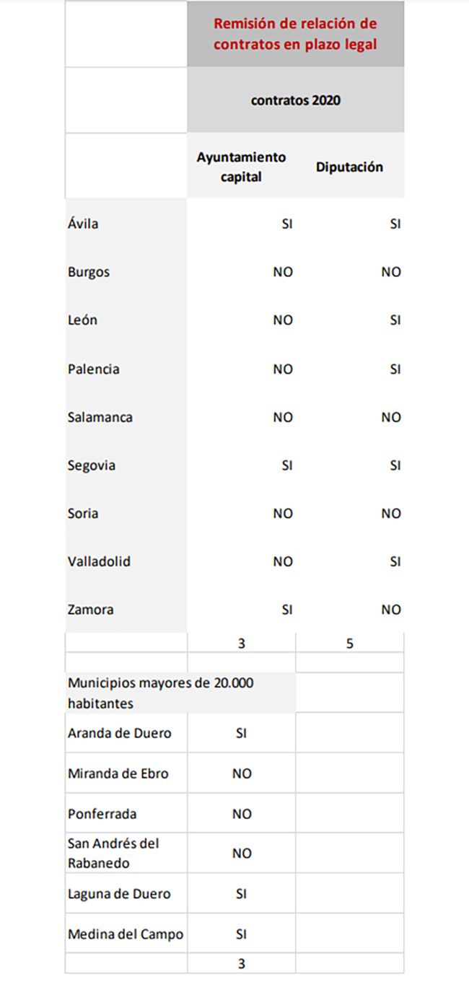The image size is (469, 987).
Task: Select the 'Zamora' row label
Action: 91,610
